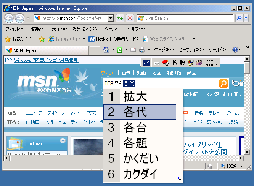
Task: Click the 地図 search category
Action: (x=156, y=73)
